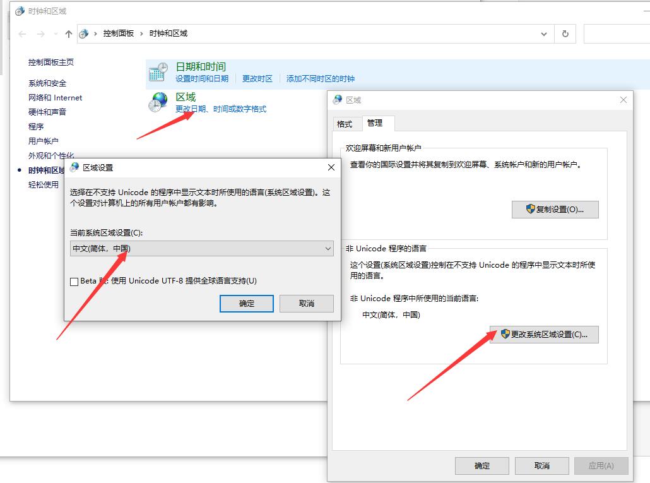Click 取消 in the Region dialog
The width and height of the screenshot is (650, 483).
tap(542, 465)
